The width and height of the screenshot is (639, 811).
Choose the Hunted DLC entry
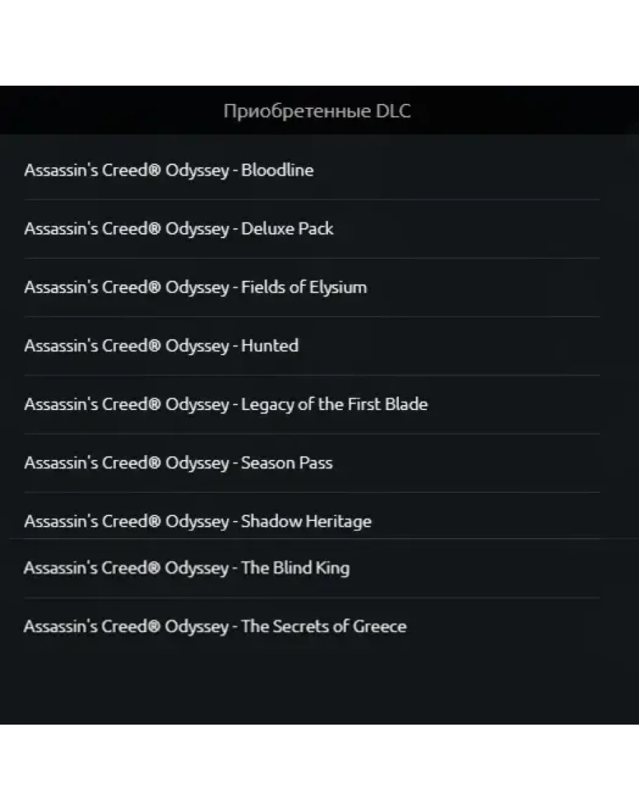coord(161,345)
